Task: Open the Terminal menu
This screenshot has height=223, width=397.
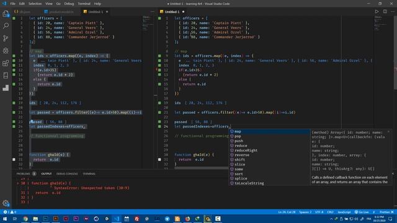Action: [84, 4]
